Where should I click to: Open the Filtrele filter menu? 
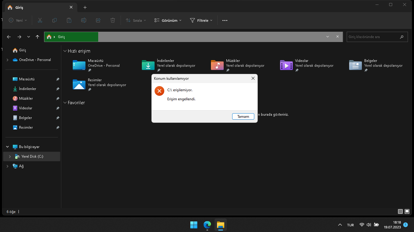coord(201,20)
